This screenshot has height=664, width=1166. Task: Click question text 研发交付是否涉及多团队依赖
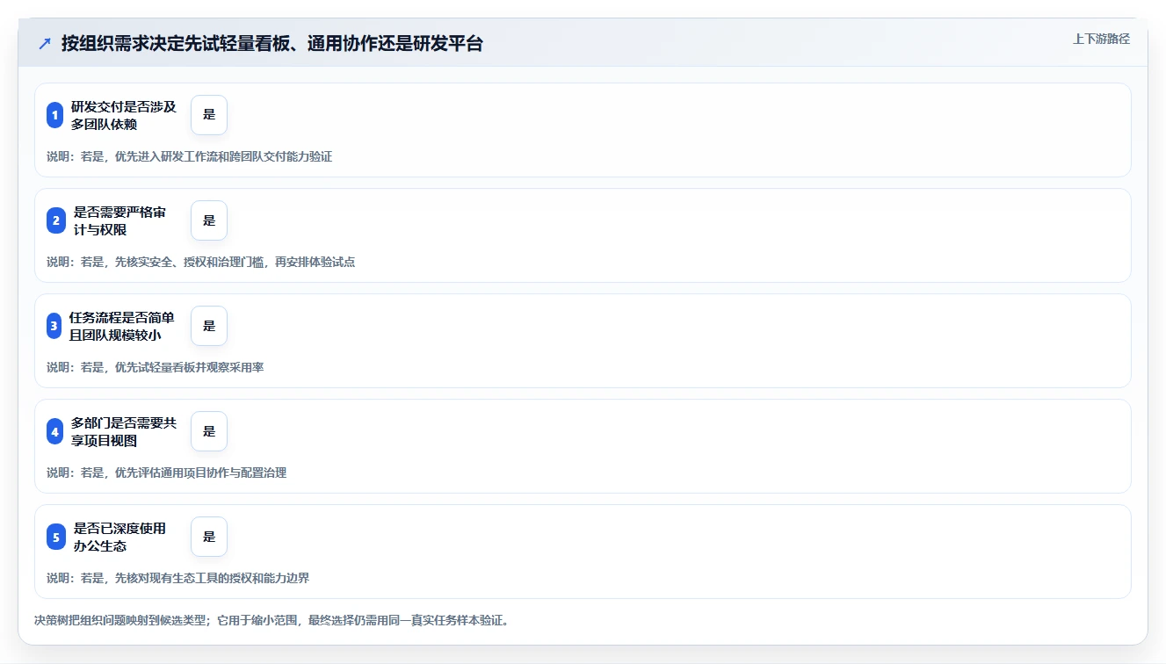(x=124, y=115)
